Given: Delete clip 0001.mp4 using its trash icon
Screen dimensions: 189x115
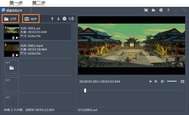Looking at the screenshot, I should pyautogui.click(x=13, y=55).
